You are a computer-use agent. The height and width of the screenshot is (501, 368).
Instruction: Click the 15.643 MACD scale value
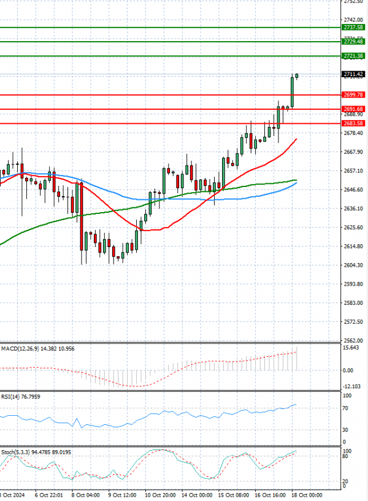(x=350, y=348)
